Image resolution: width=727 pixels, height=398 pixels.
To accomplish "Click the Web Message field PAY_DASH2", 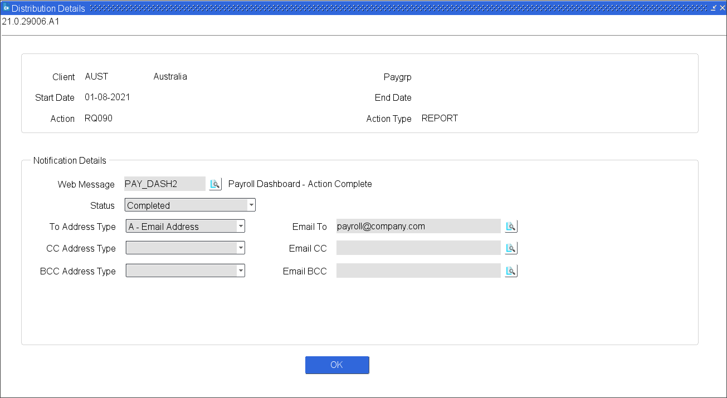I will [164, 184].
